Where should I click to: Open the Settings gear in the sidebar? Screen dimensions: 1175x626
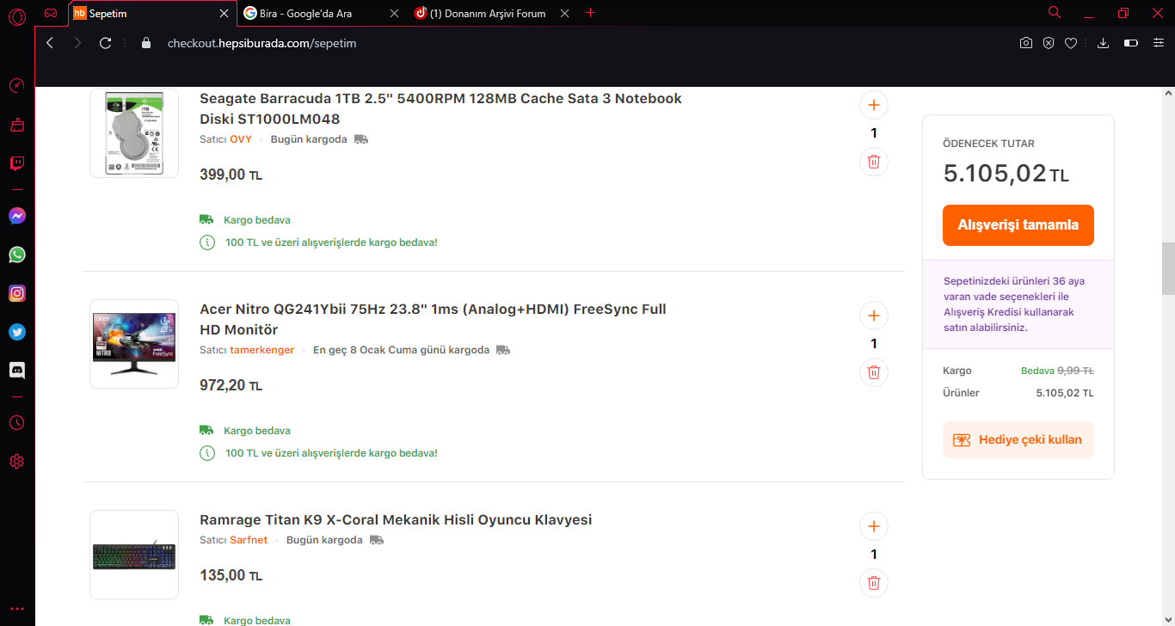tap(17, 462)
